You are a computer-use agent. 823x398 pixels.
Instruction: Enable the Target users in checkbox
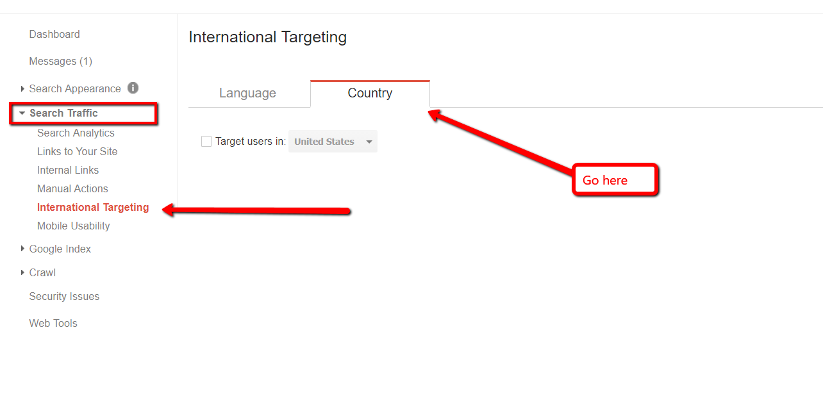206,141
